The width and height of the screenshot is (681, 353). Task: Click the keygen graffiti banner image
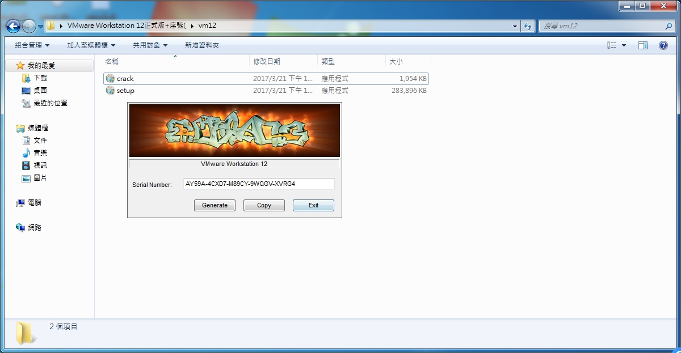(x=234, y=130)
